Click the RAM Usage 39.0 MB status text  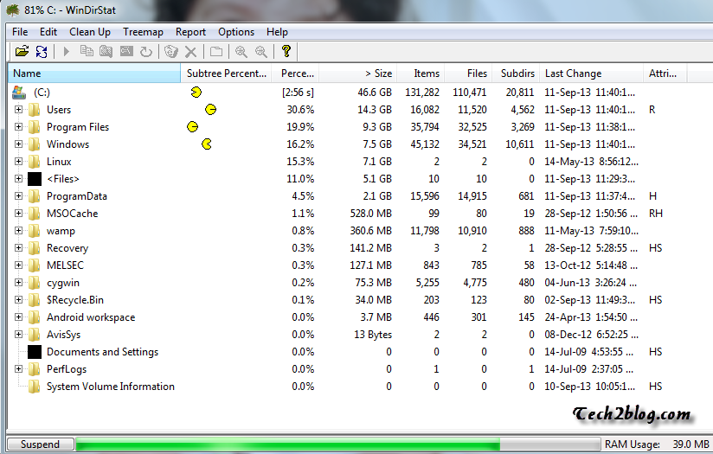[657, 444]
